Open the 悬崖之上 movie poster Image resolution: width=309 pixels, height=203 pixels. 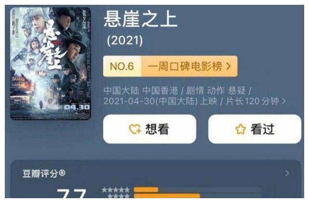51,63
